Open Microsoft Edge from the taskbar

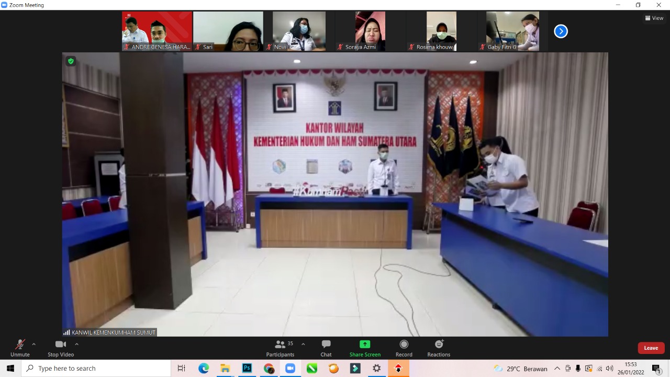pos(204,369)
